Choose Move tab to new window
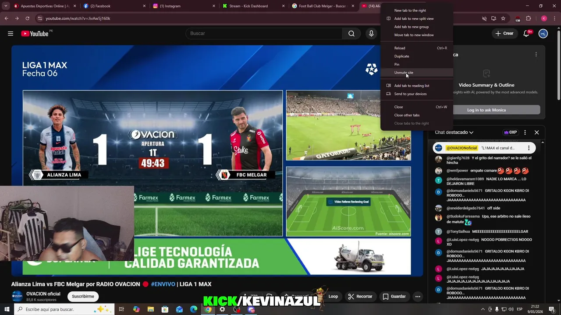The image size is (561, 315). (414, 35)
